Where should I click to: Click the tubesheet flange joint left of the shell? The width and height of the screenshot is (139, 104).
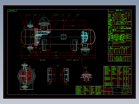click(x=36, y=37)
